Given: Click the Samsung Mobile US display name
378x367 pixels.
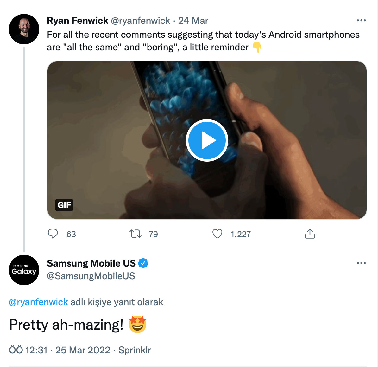Looking at the screenshot, I should [91, 263].
